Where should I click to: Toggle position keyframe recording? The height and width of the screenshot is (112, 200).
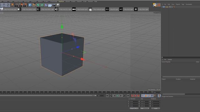(x=142, y=96)
